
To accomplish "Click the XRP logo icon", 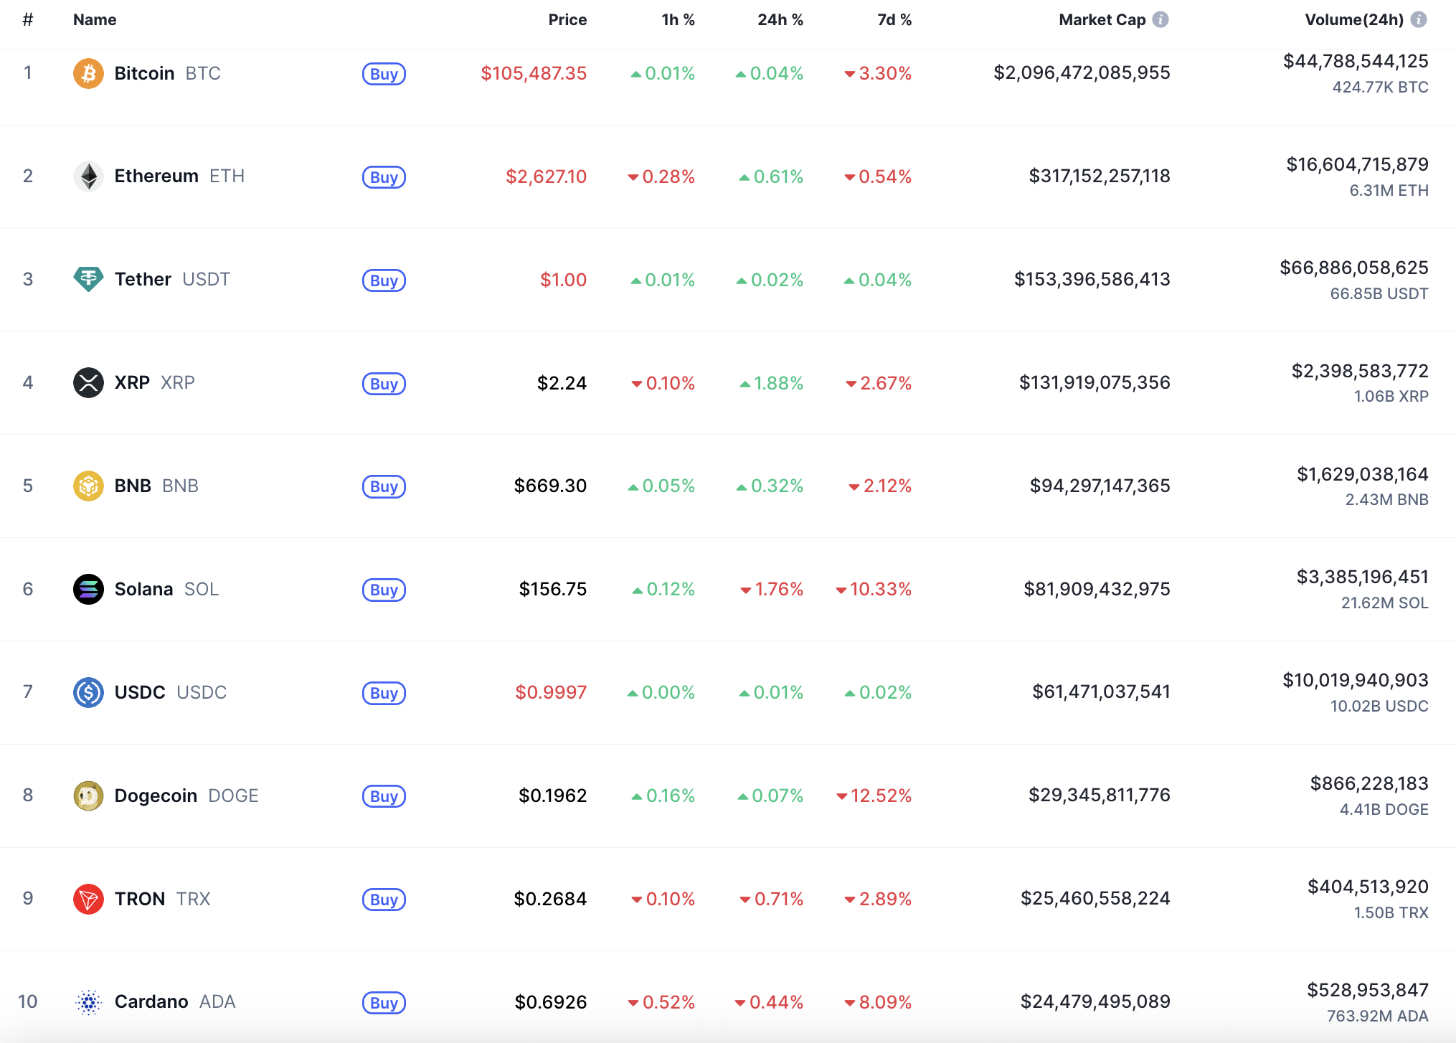I will click(88, 382).
